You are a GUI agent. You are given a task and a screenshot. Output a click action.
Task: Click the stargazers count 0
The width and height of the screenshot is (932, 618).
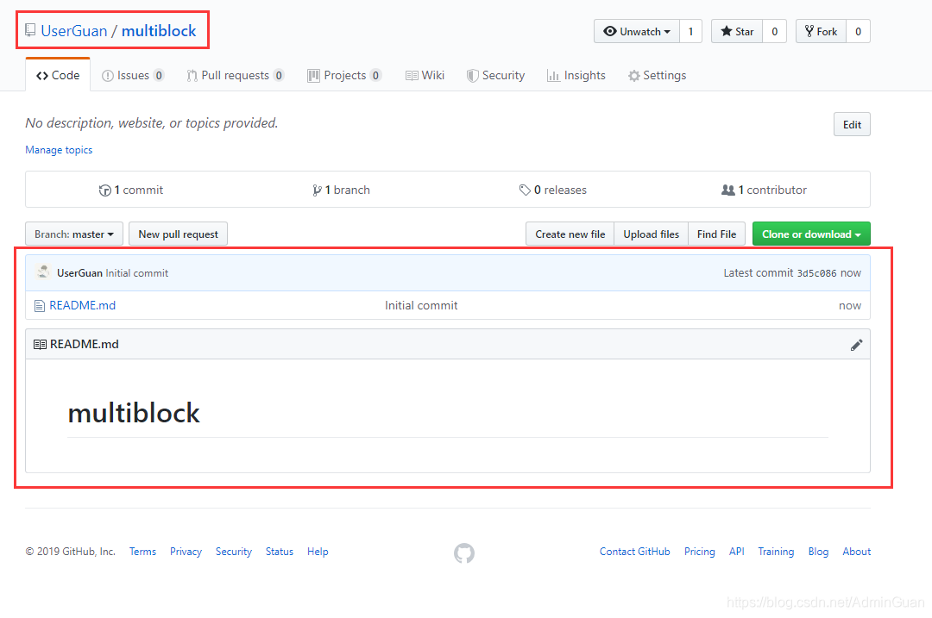click(774, 32)
